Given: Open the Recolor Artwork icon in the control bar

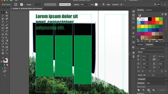Looking at the screenshot, I should click(x=103, y=4).
